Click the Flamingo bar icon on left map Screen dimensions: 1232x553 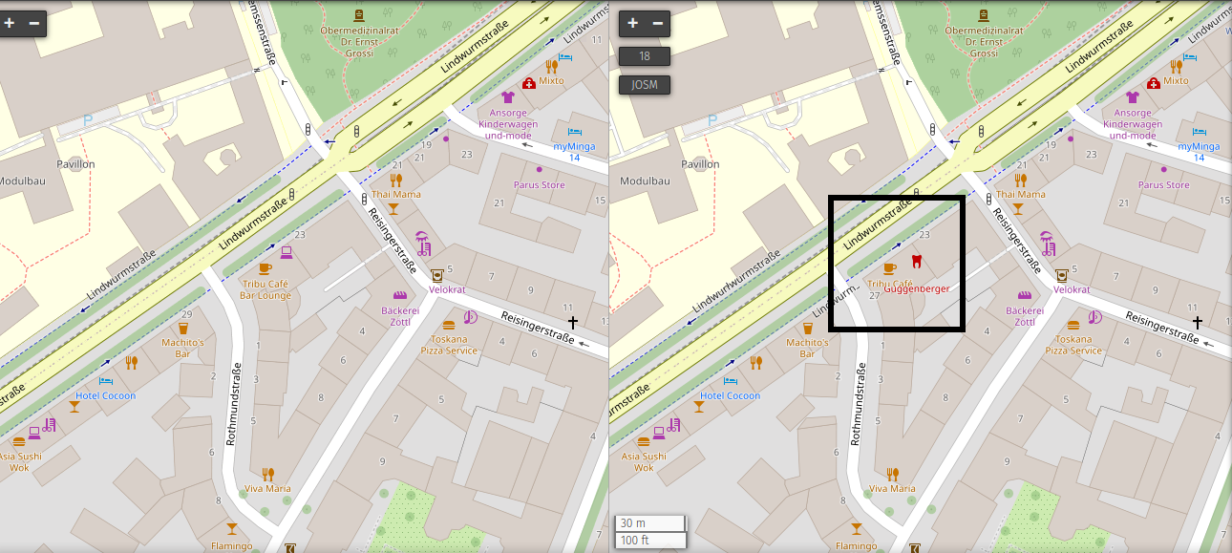231,528
